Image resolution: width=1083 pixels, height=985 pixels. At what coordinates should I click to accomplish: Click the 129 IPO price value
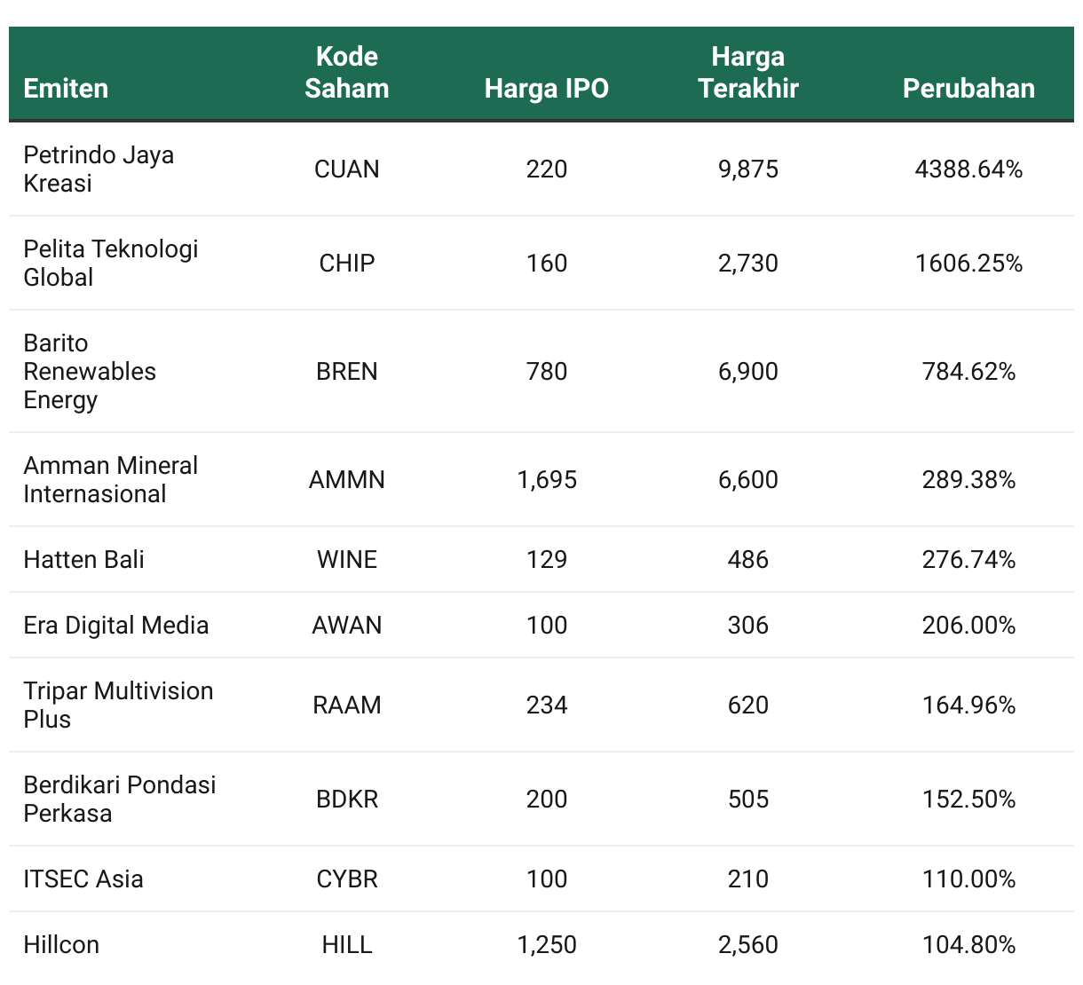pyautogui.click(x=546, y=559)
